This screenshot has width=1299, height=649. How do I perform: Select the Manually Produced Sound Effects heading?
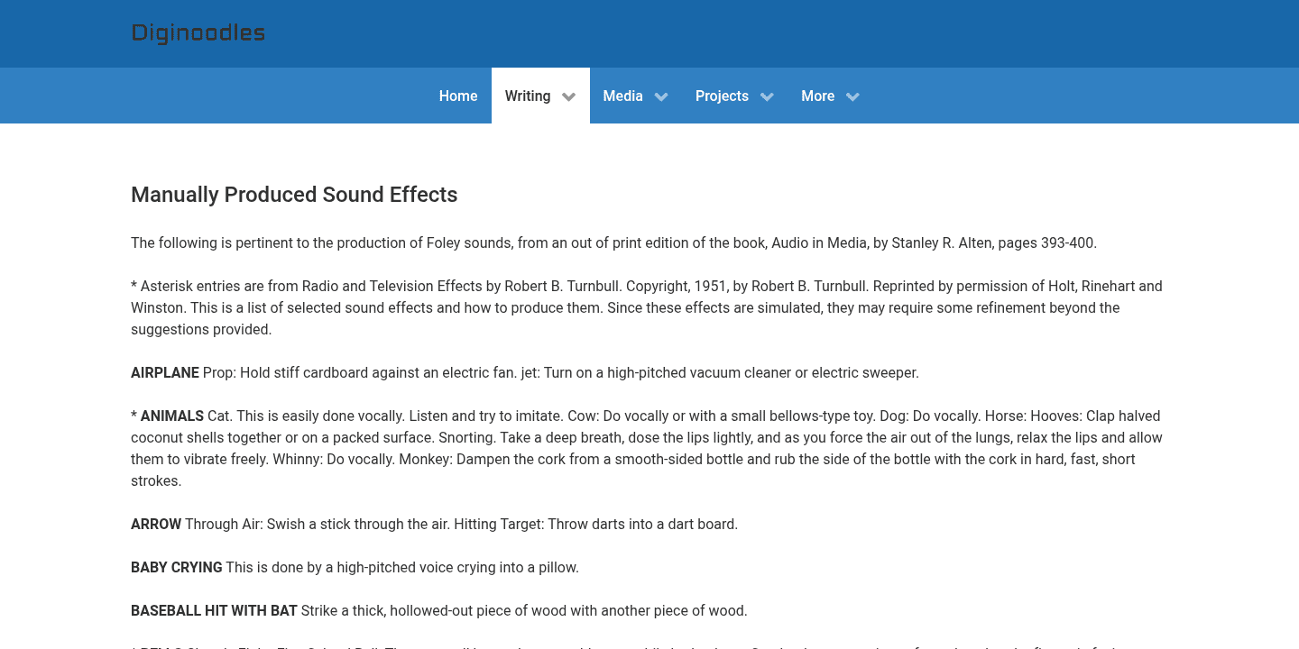pos(294,195)
